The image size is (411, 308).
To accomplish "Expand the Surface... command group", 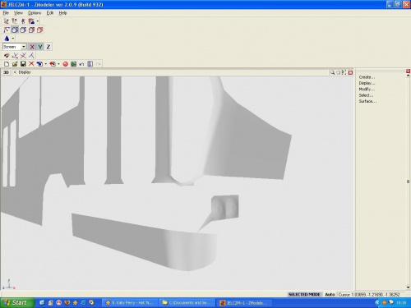I will pyautogui.click(x=367, y=101).
